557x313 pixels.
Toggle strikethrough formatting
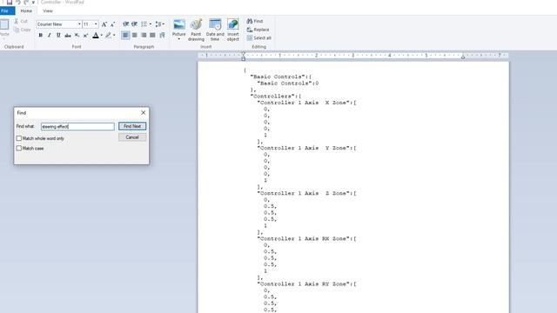pyautogui.click(x=68, y=35)
